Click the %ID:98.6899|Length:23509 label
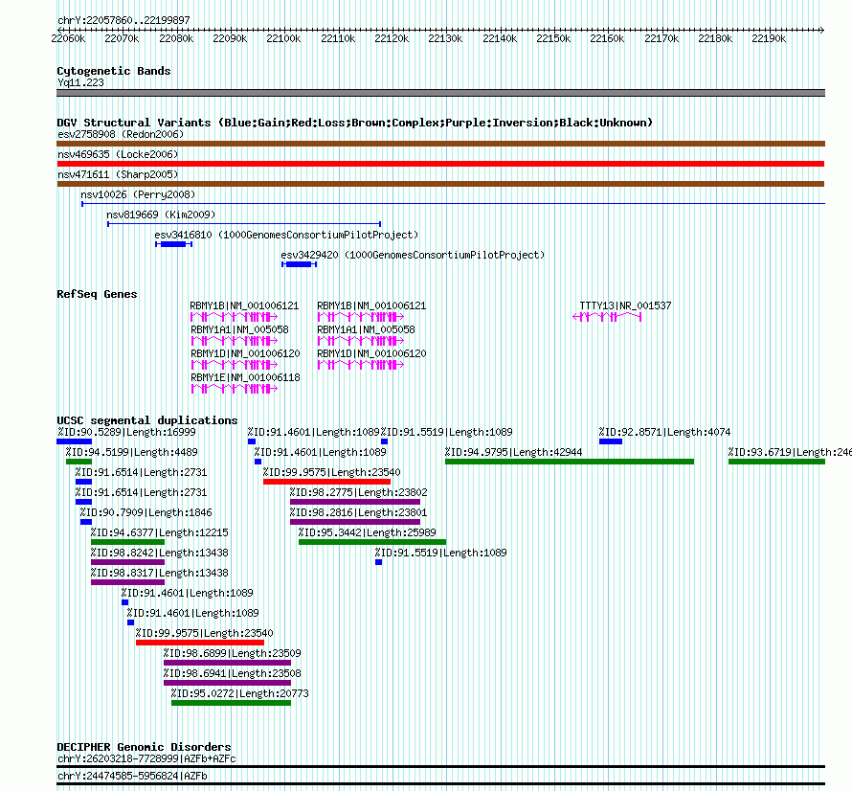 (232, 653)
